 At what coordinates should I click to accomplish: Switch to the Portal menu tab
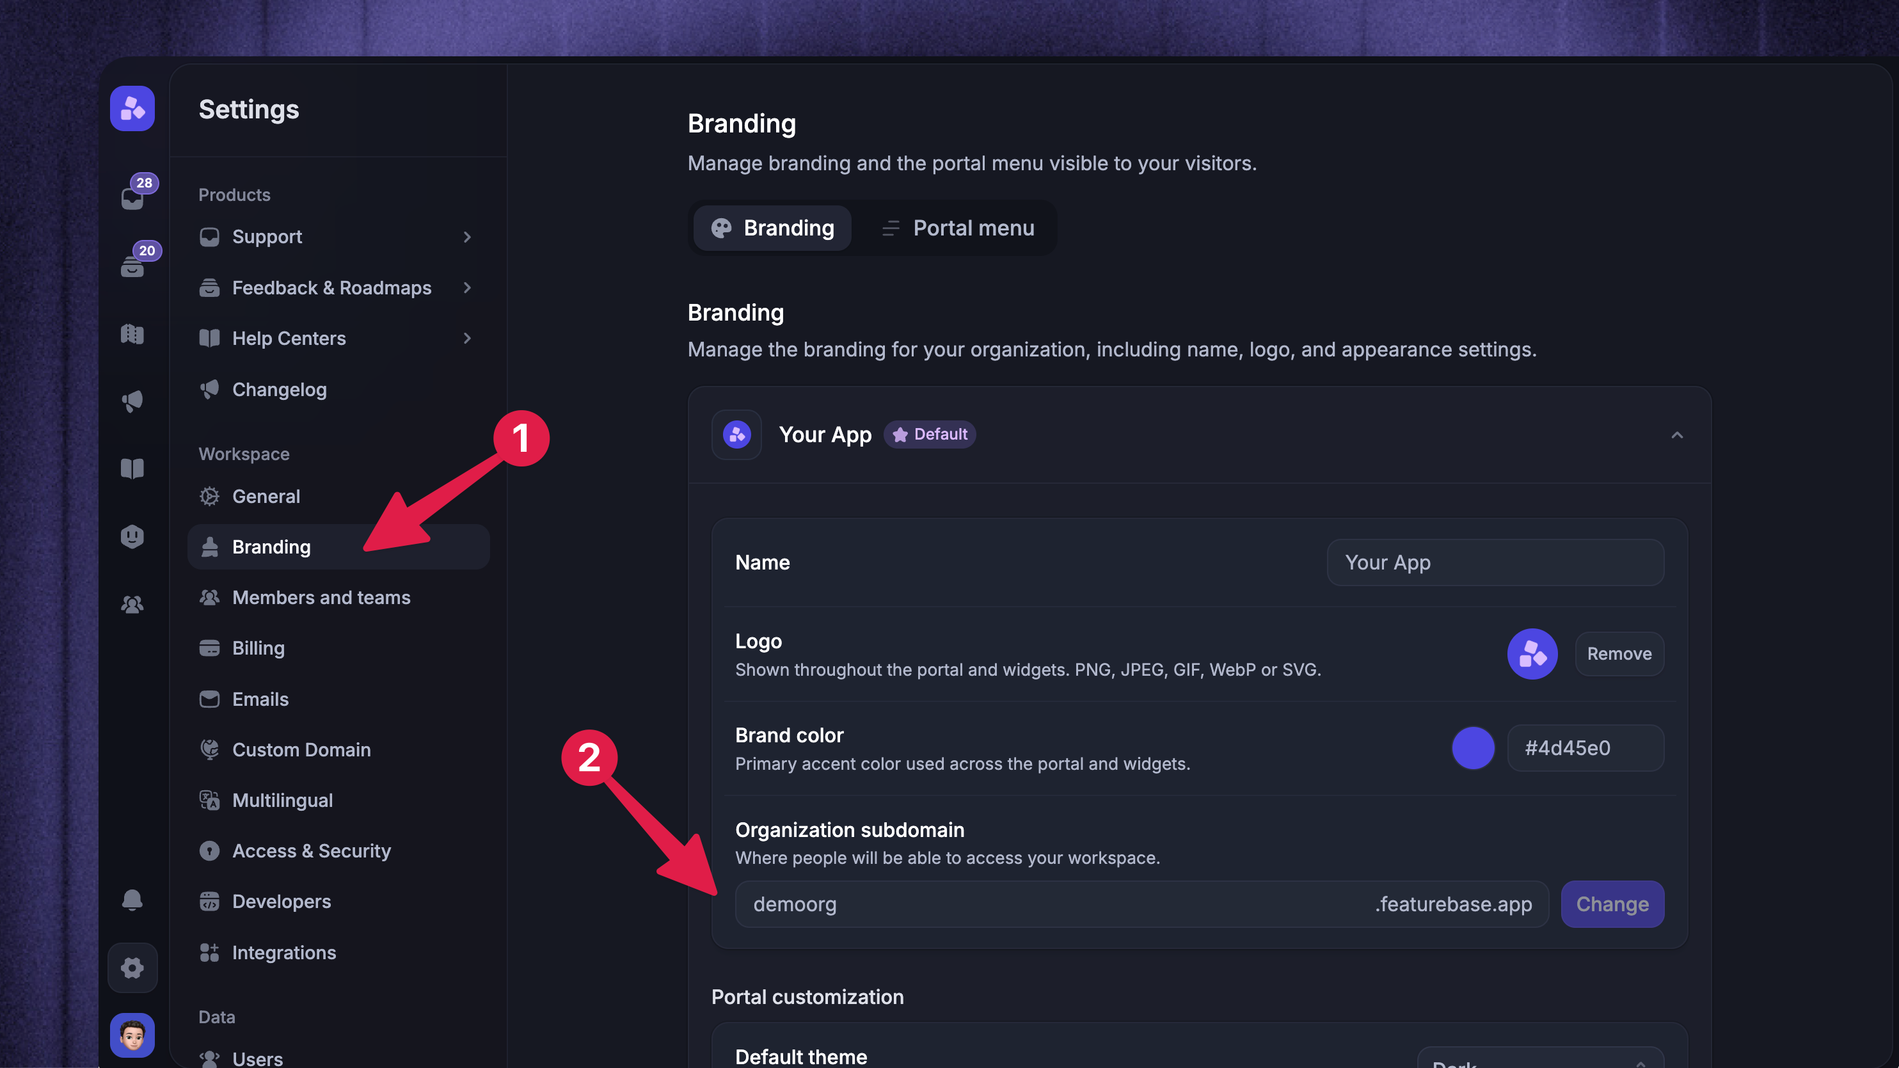pos(958,228)
